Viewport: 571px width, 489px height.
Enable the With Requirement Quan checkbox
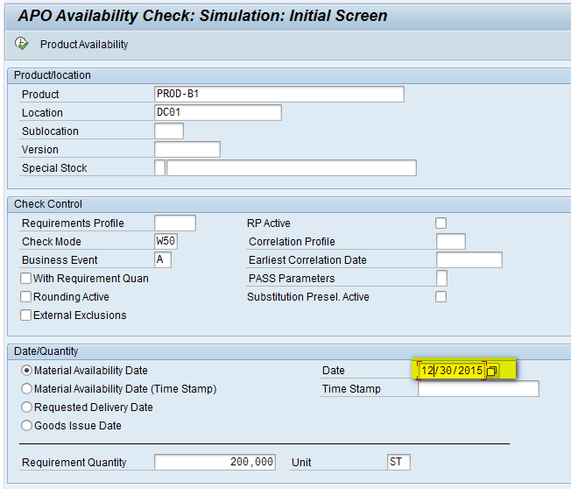(26, 279)
